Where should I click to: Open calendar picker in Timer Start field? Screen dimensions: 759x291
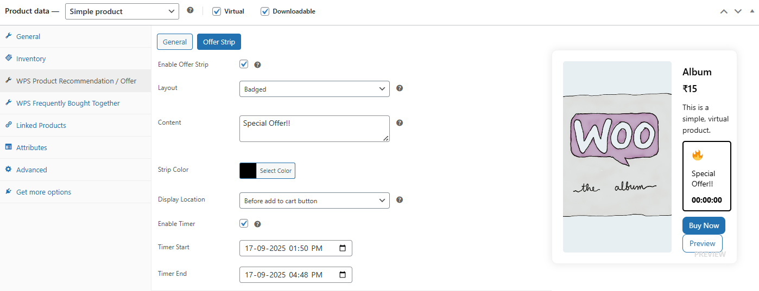(343, 248)
